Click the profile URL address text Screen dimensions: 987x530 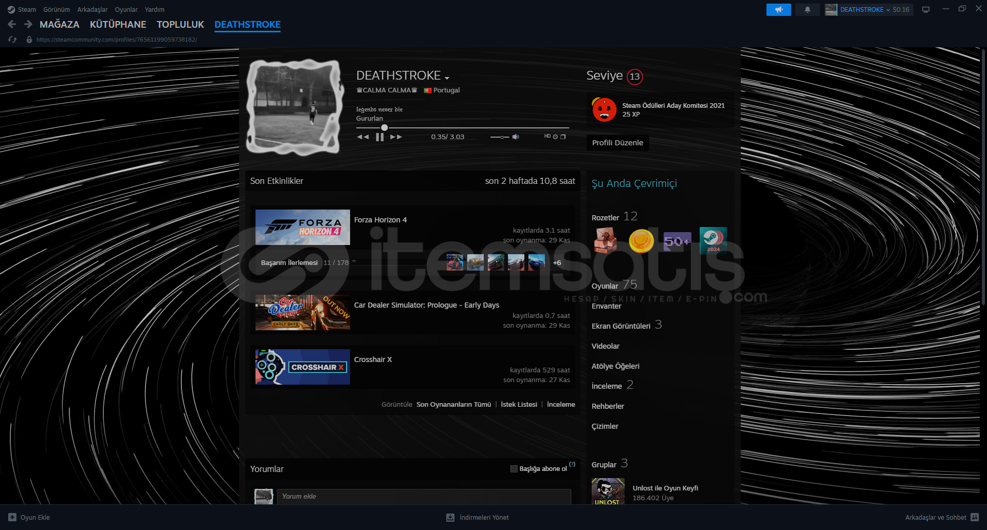click(x=117, y=40)
